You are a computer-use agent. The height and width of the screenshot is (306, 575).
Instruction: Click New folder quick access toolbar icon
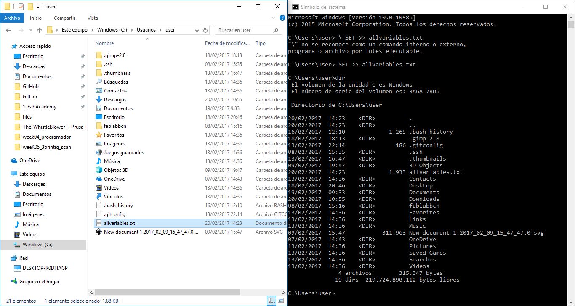click(30, 7)
